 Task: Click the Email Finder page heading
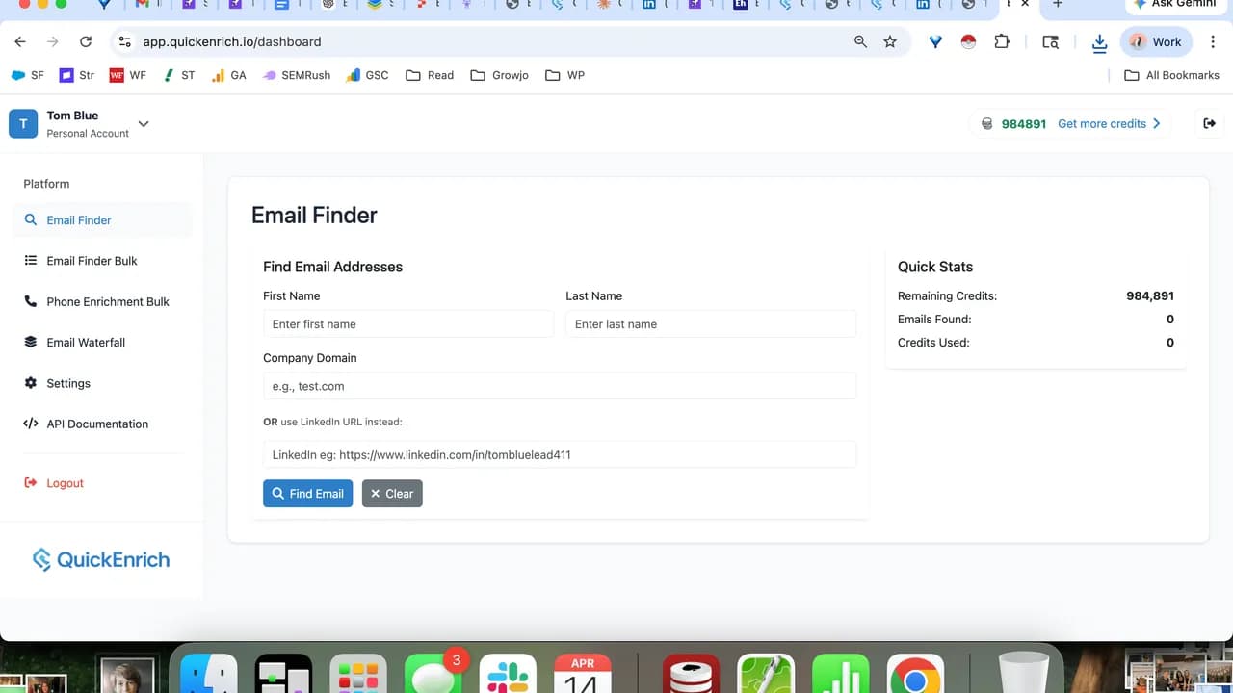coord(314,216)
